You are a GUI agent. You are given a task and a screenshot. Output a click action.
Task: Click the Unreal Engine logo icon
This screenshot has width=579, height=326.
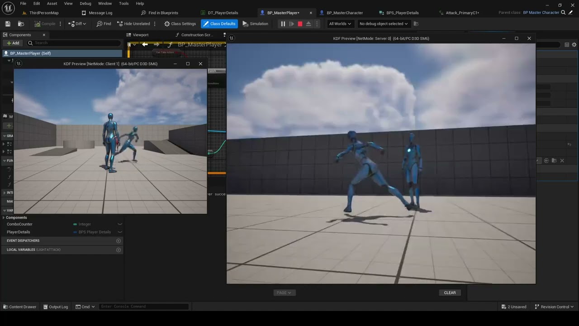coord(9,8)
